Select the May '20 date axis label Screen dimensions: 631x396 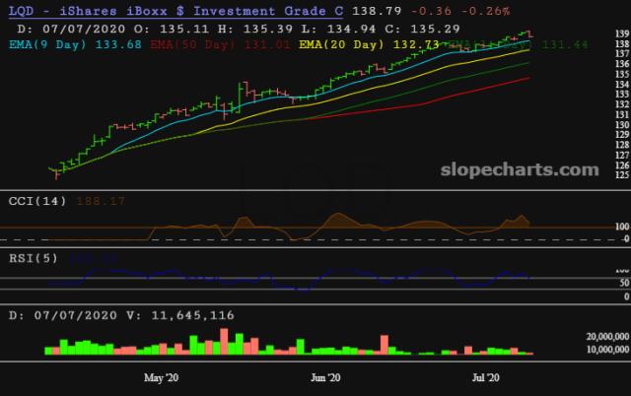tap(161, 378)
